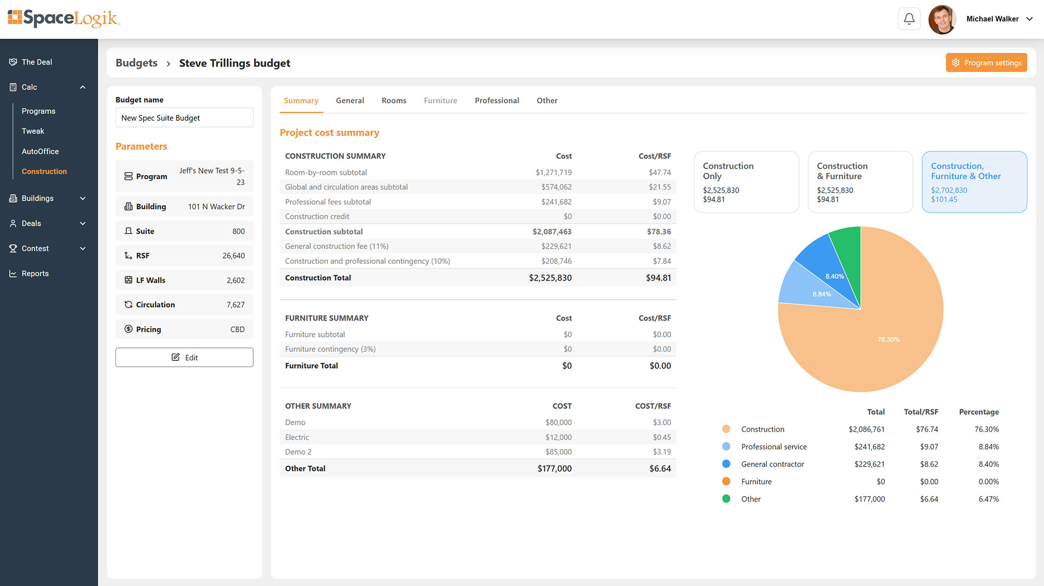Image resolution: width=1044 pixels, height=586 pixels.
Task: Select the Construction Only total card
Action: pyautogui.click(x=746, y=182)
